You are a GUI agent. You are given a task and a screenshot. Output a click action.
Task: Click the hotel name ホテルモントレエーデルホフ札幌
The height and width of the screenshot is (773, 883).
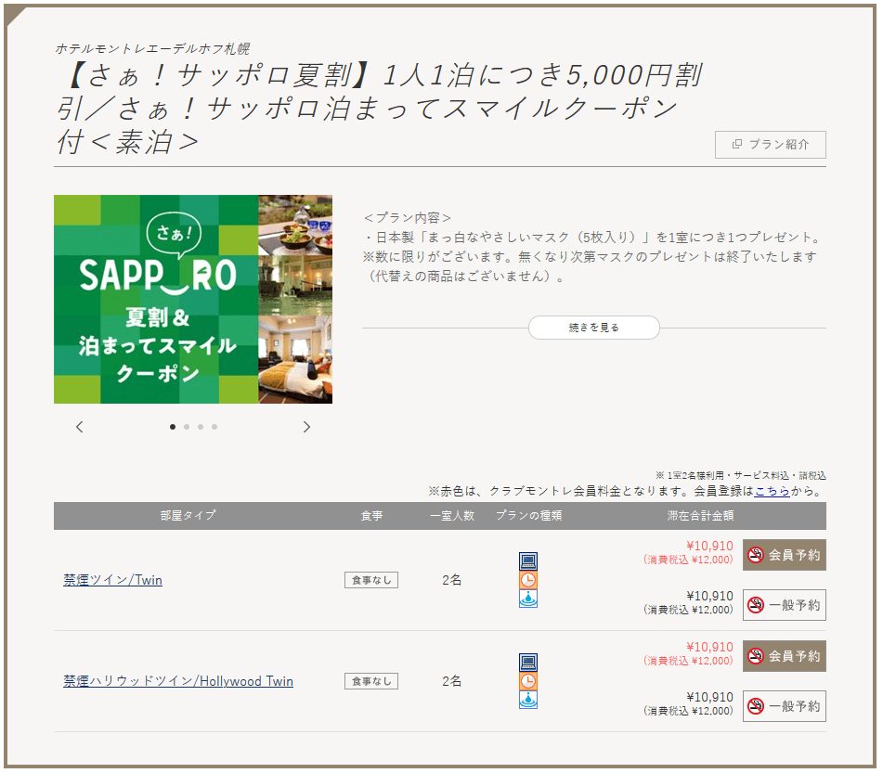(152, 49)
